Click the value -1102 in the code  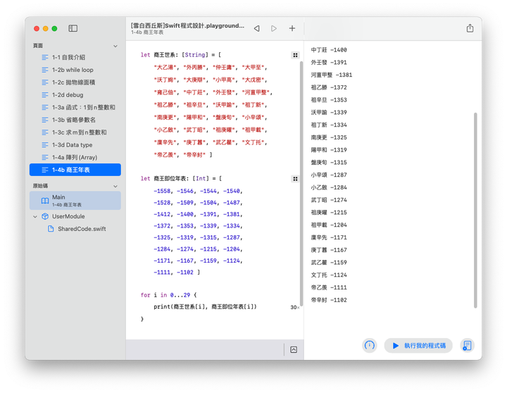(x=185, y=273)
